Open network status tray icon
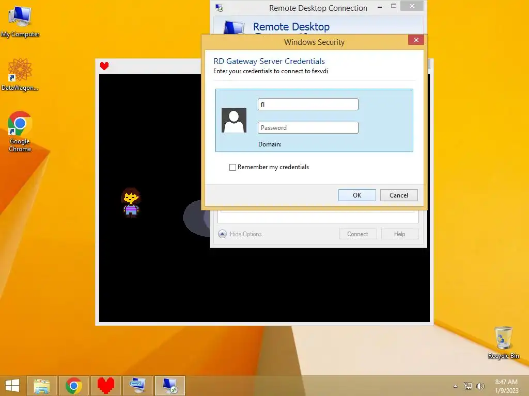Screen dimensions: 529x396 (468, 386)
